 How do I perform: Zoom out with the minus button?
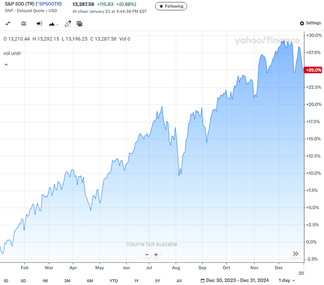coord(147,255)
